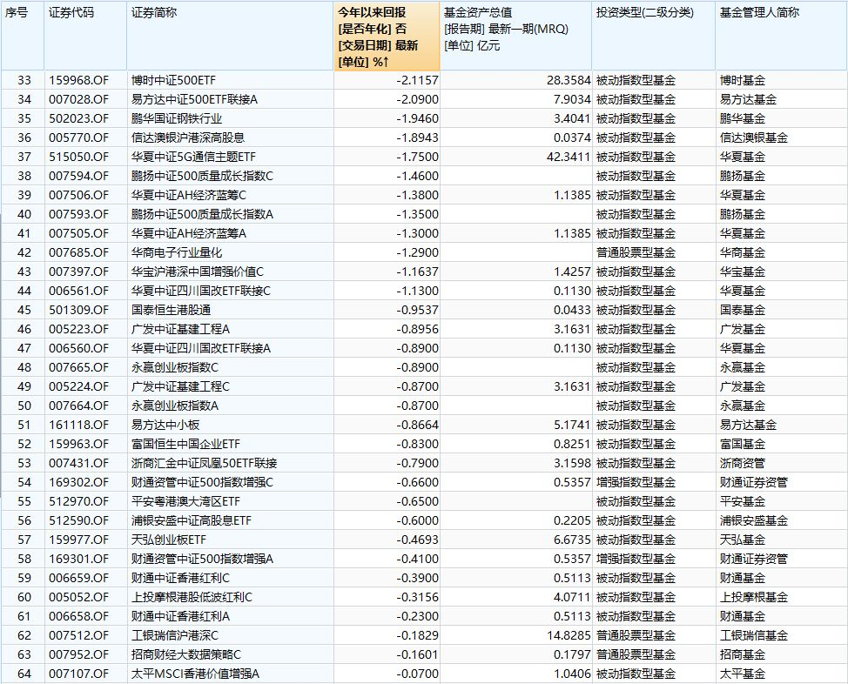Click the 证券代码 column header
Image resolution: width=848 pixels, height=684 pixels.
[85, 37]
